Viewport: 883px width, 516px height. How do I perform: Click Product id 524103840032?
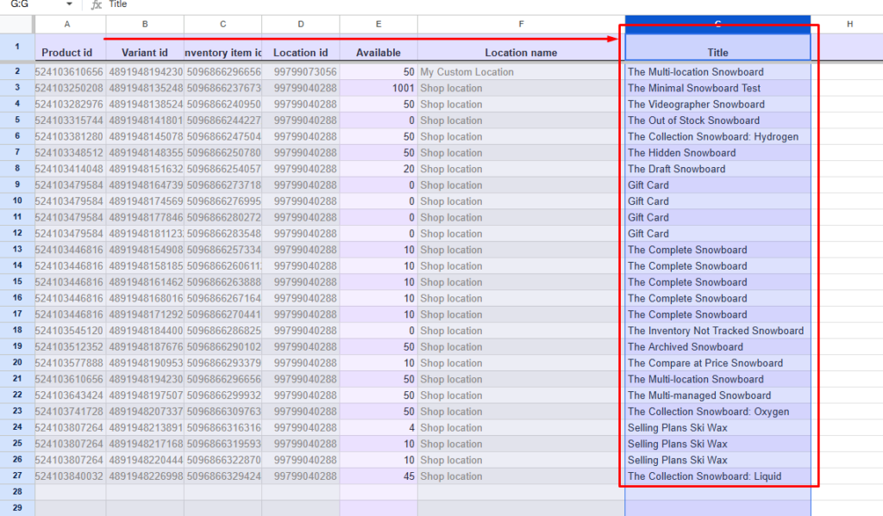[x=71, y=476]
